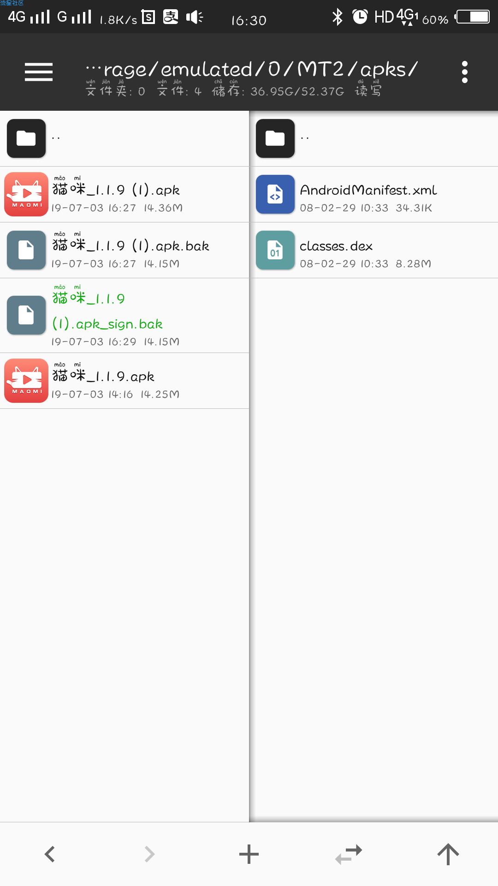
Task: Open left panel parent folder icon
Action: point(26,138)
